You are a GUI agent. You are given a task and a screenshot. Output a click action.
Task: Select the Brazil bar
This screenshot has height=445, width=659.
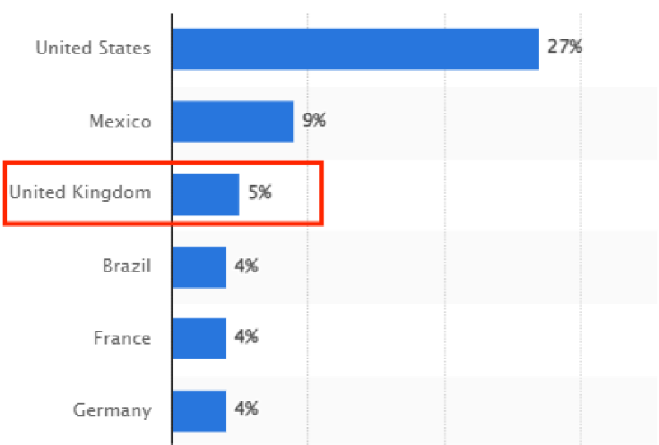tap(199, 267)
